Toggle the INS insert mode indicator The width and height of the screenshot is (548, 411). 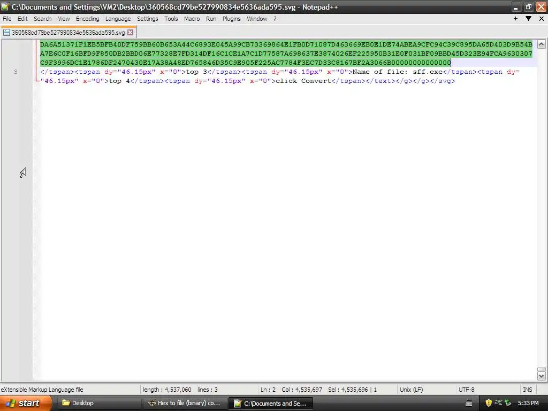[527, 390]
